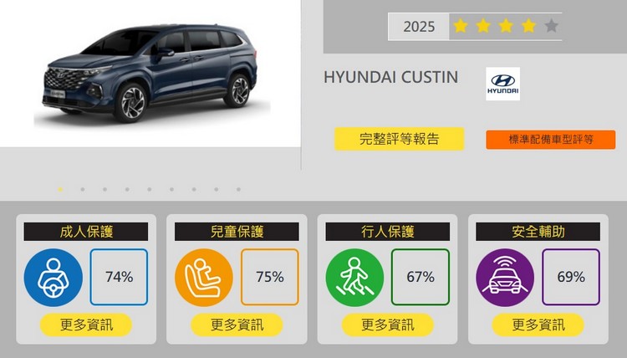Open 更多資訊 under 成人保護

coord(86,325)
